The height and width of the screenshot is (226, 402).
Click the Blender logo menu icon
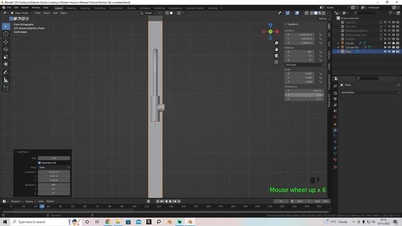(x=4, y=8)
